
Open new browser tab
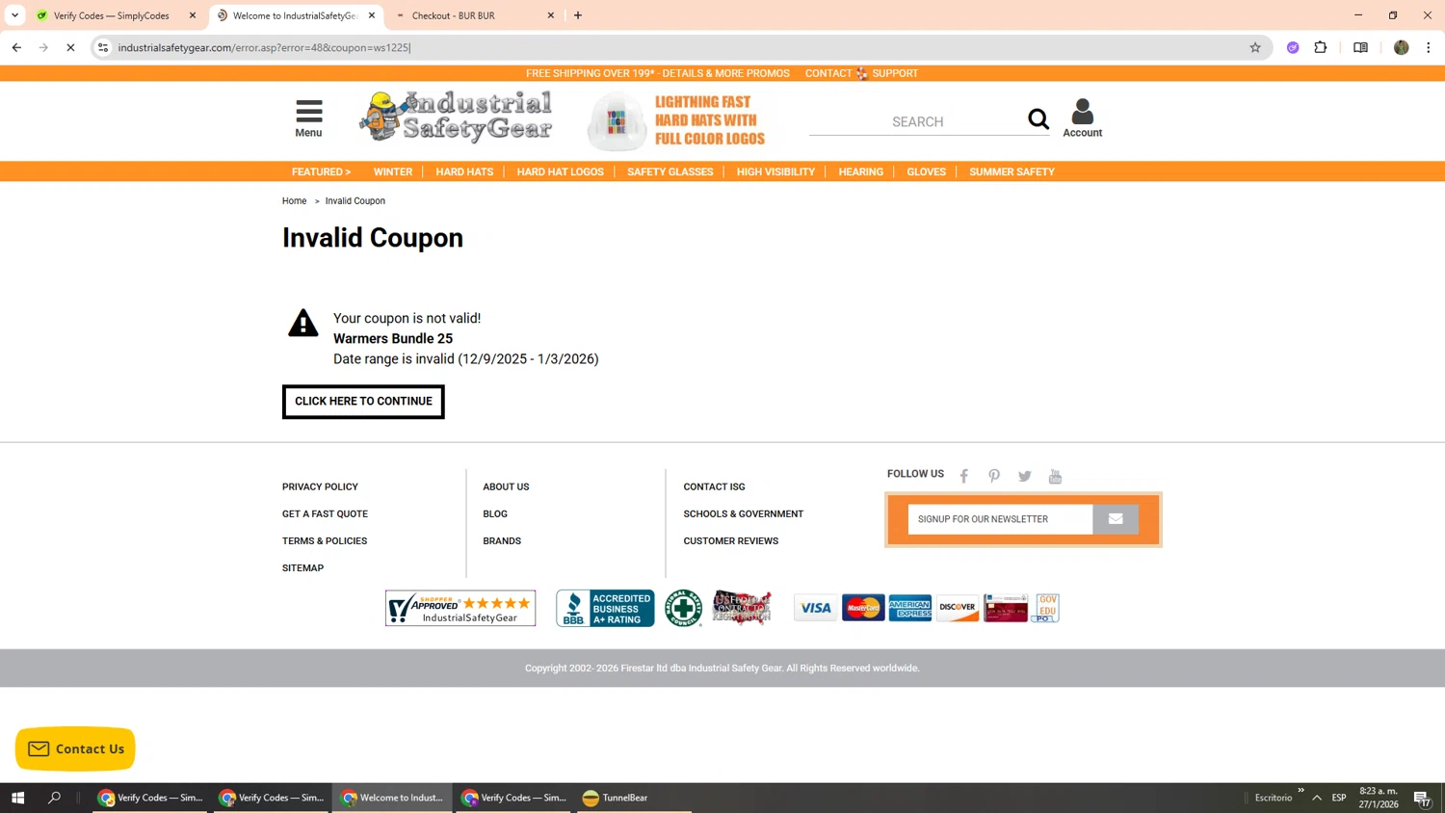point(578,15)
